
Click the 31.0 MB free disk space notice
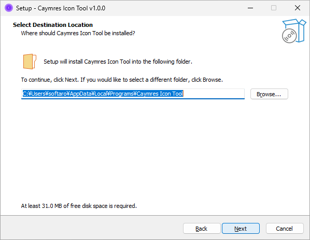tap(79, 206)
